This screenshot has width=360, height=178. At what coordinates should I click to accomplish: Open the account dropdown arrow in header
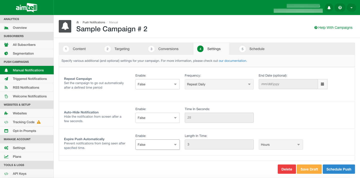click(x=351, y=8)
